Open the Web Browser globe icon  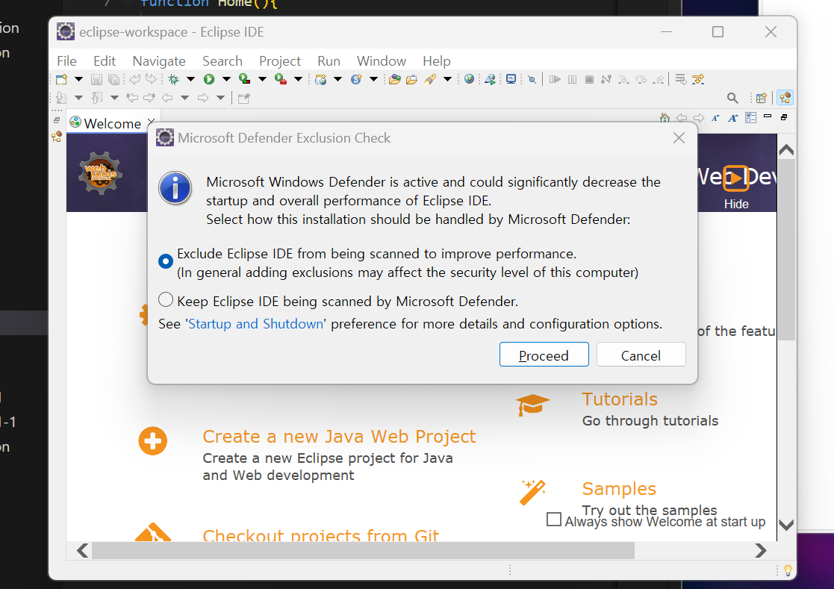(x=469, y=79)
